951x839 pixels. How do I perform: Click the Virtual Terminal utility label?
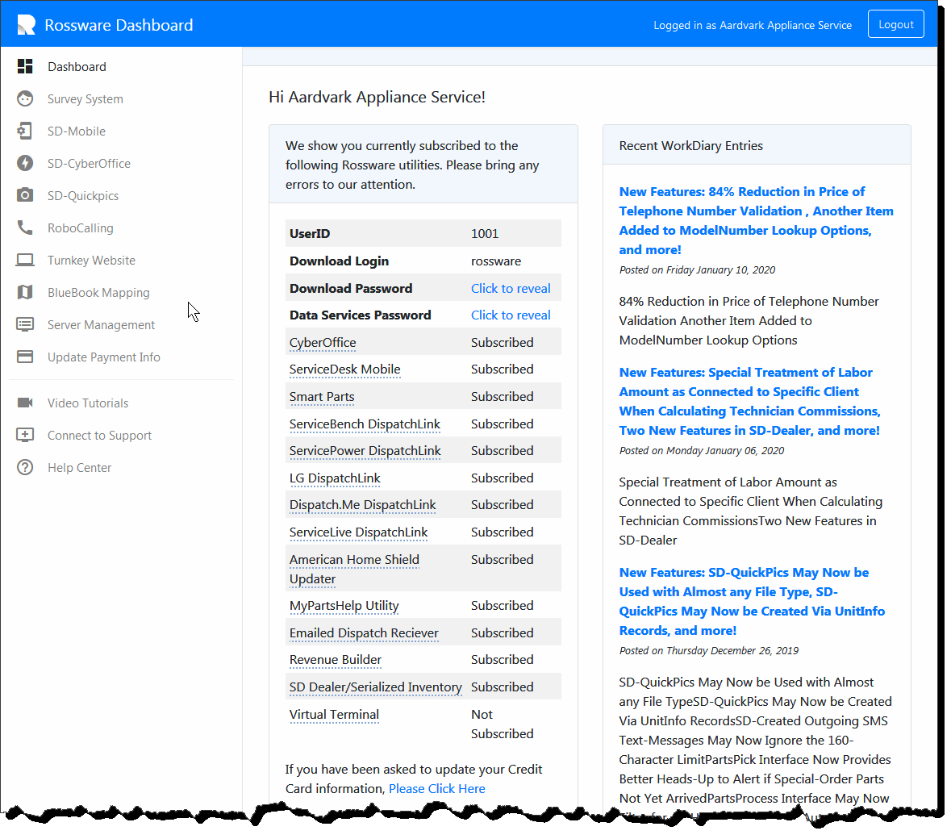[334, 714]
